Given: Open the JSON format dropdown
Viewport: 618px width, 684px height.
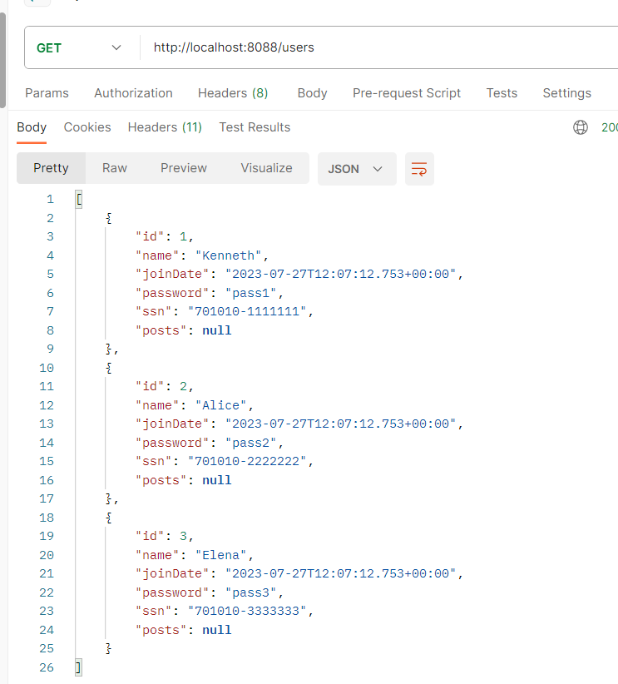Looking at the screenshot, I should tap(357, 169).
